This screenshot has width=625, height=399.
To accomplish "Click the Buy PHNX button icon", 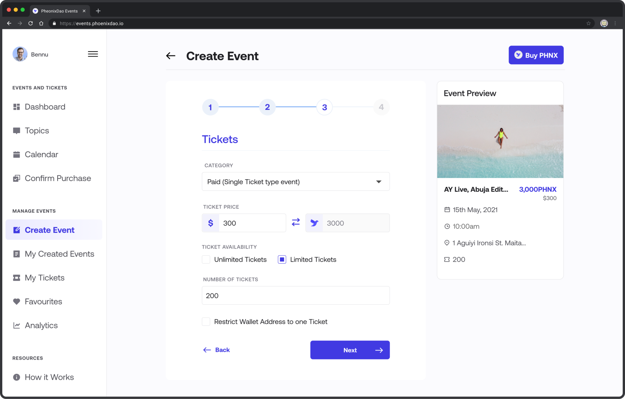I will (x=519, y=55).
